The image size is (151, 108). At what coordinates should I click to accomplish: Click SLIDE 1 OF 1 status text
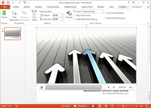tap(7, 106)
